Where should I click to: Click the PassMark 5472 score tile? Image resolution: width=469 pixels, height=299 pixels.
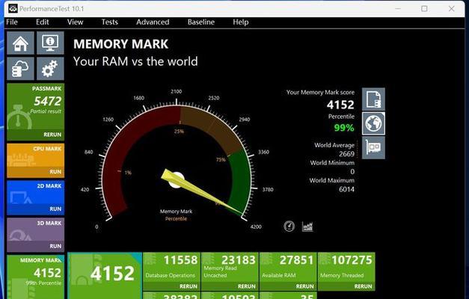[x=36, y=112]
